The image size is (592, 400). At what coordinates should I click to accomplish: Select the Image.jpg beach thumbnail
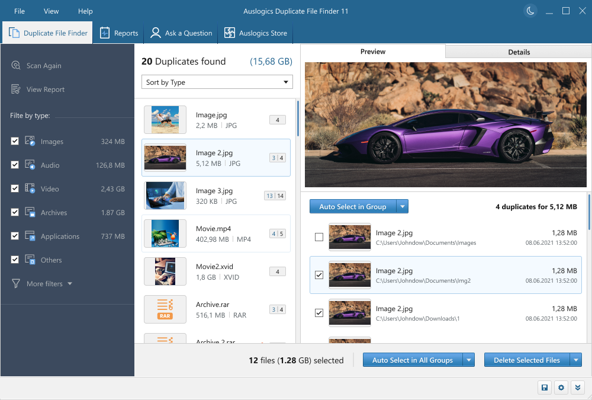point(165,120)
